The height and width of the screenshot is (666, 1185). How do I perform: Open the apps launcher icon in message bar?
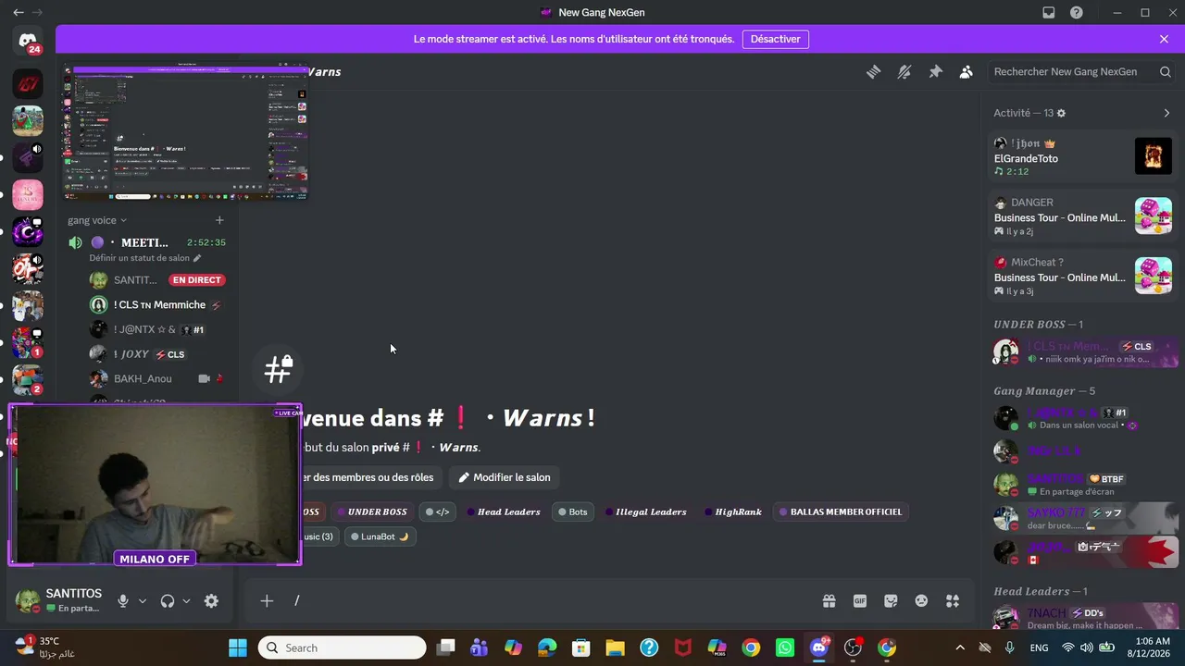(x=953, y=601)
